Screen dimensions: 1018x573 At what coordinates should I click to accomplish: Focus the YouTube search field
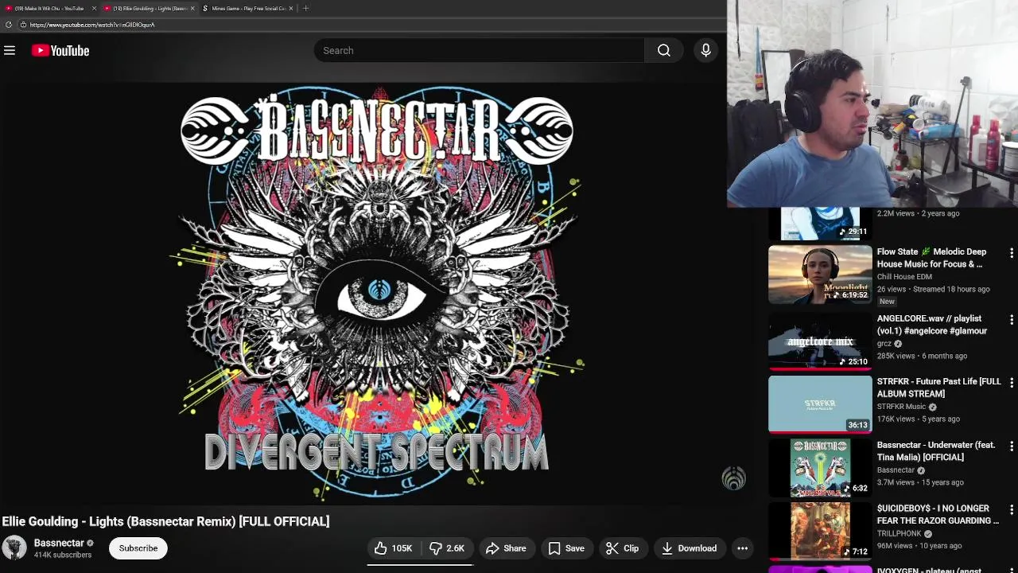480,50
